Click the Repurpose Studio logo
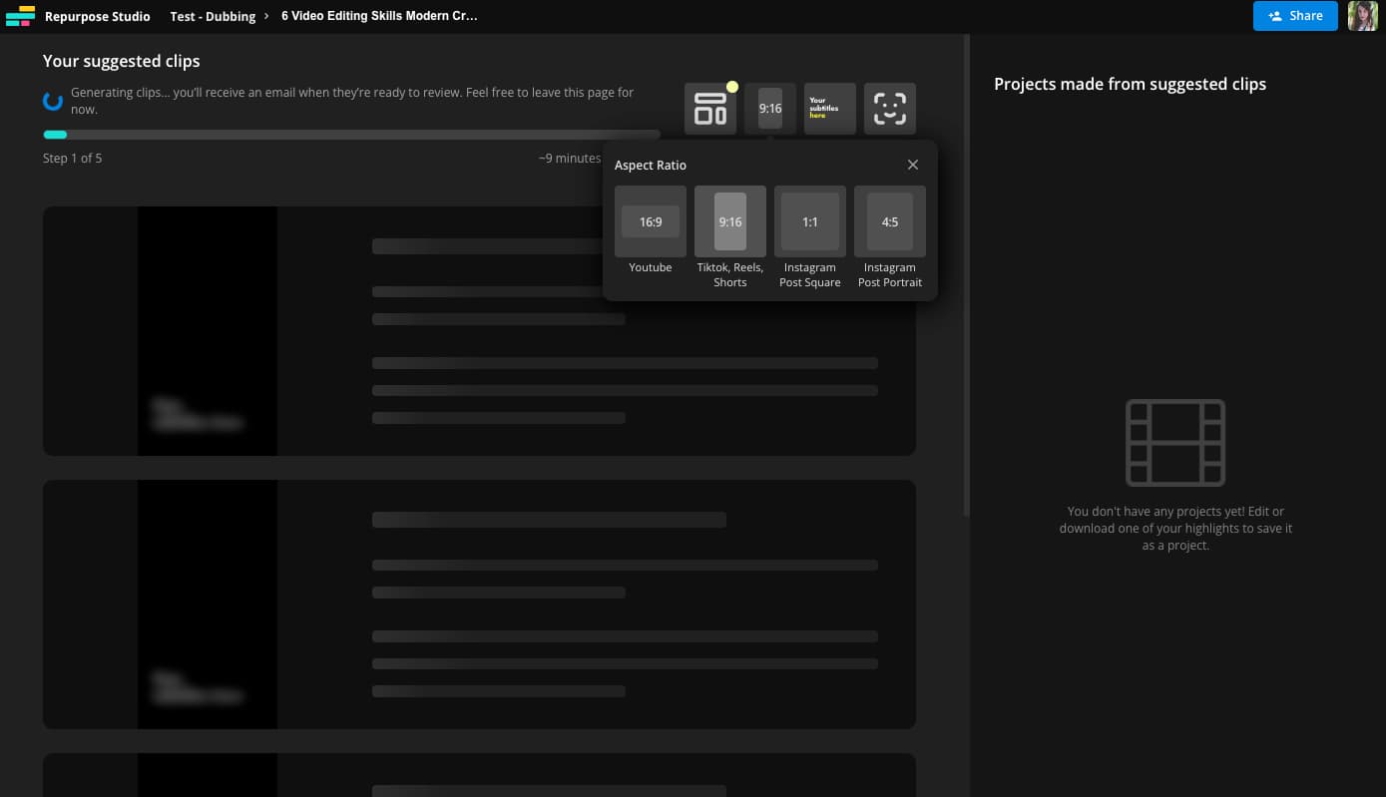1386x797 pixels. coord(20,16)
